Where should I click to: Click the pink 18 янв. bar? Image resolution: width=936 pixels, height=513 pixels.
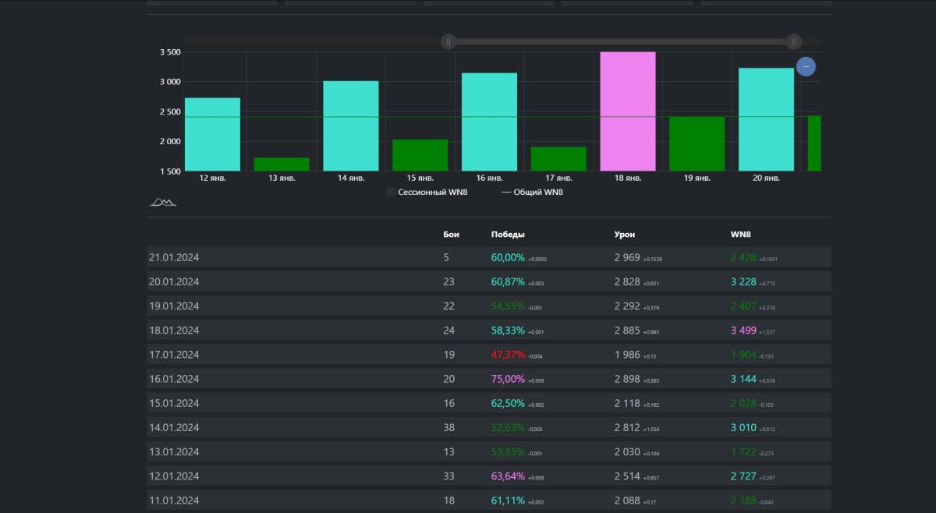[x=627, y=111]
